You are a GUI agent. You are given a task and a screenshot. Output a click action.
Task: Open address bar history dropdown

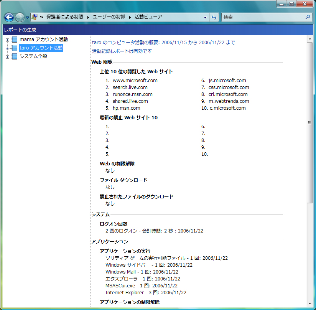[205, 18]
